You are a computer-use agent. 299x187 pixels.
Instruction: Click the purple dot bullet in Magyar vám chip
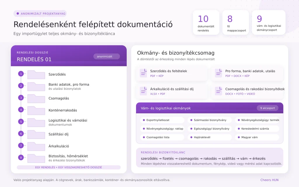[239, 137]
